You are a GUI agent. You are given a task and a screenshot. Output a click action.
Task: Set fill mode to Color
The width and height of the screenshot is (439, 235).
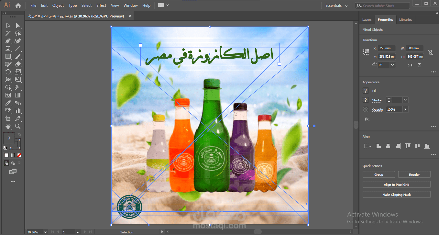pos(6,155)
